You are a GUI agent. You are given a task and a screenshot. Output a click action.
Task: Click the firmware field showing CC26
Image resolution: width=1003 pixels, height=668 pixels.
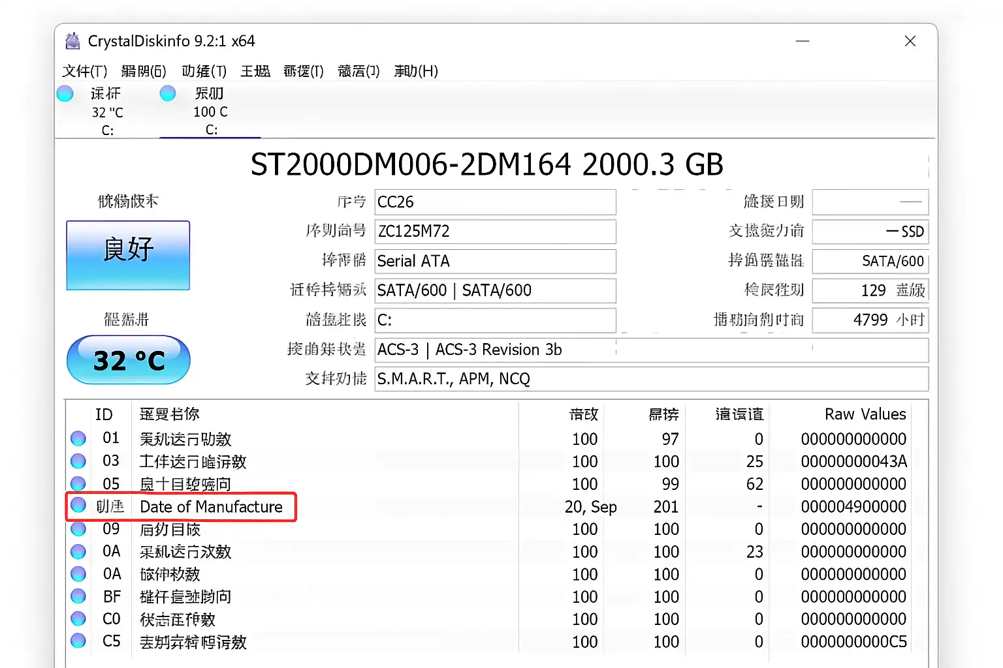tap(495, 202)
